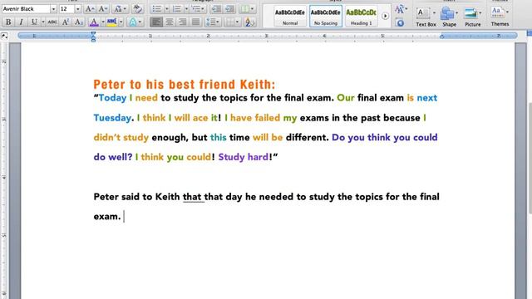Click the heading 'Peter to his best friend Keith:'

coord(185,84)
